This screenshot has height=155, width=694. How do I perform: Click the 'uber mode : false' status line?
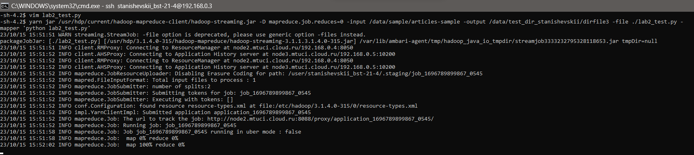[x=151, y=132]
